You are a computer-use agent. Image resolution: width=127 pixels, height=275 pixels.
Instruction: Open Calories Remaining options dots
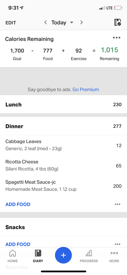[x=117, y=38]
